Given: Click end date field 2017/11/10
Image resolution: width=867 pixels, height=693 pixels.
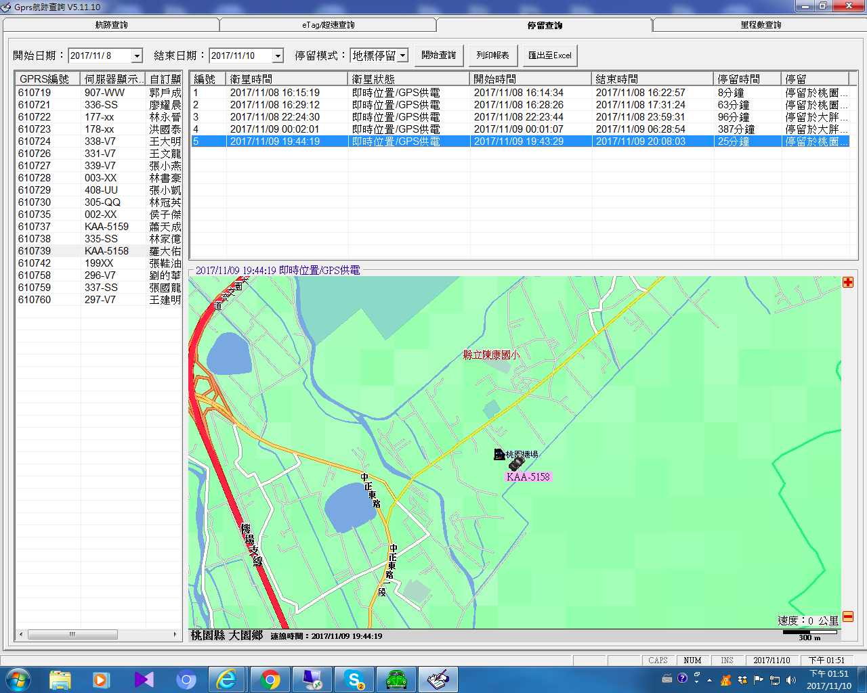Looking at the screenshot, I should click(x=240, y=55).
